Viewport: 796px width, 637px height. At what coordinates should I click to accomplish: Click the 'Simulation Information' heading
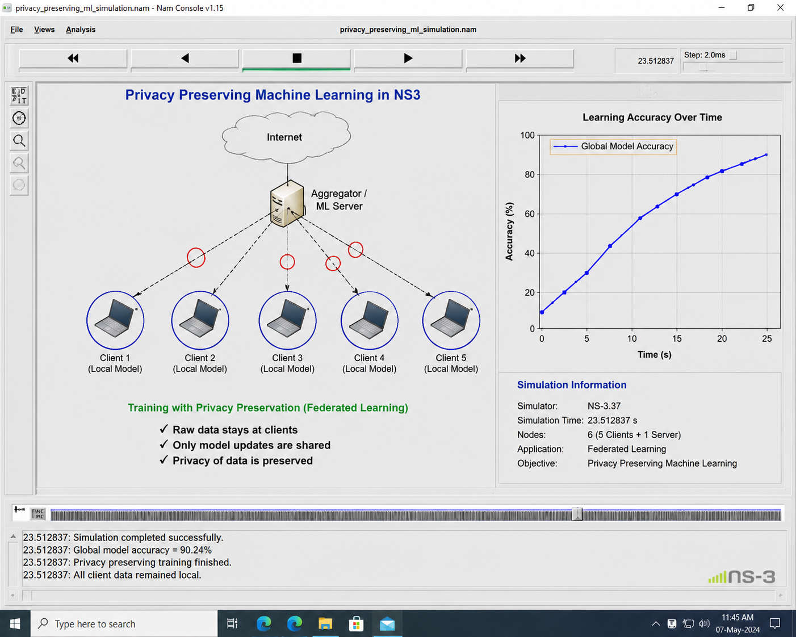(x=572, y=385)
